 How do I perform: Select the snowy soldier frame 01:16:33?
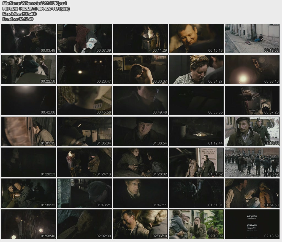tap(252, 131)
